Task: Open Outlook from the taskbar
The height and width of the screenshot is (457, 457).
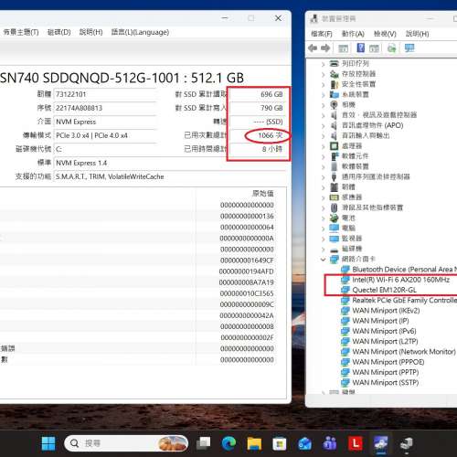Action: click(x=304, y=443)
